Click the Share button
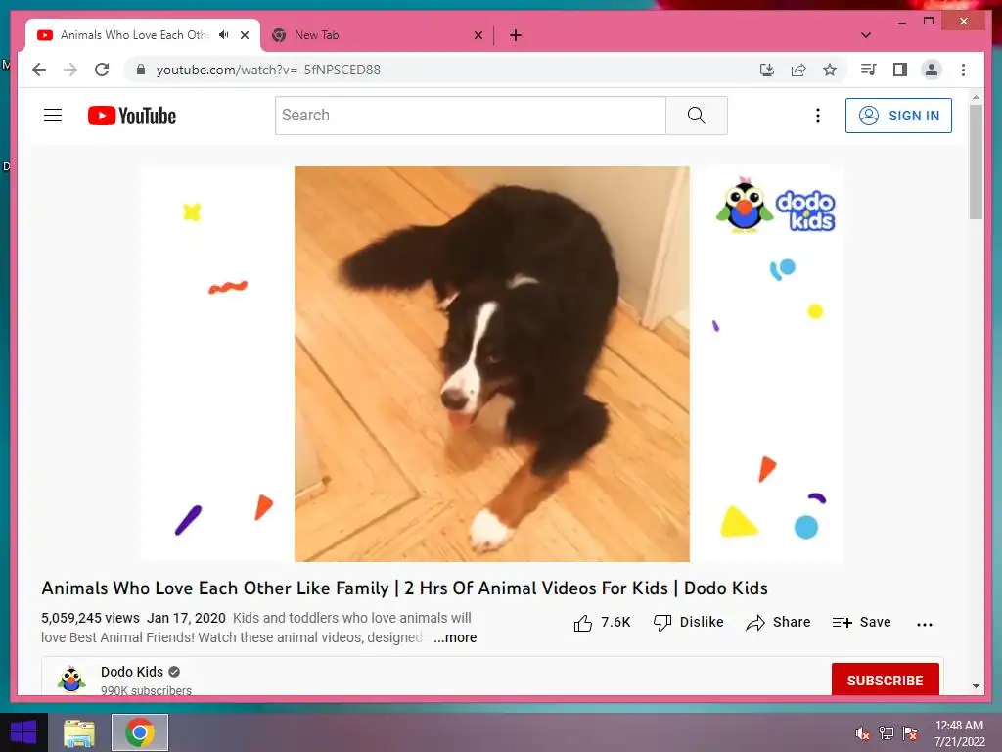The image size is (1002, 752). click(x=778, y=622)
